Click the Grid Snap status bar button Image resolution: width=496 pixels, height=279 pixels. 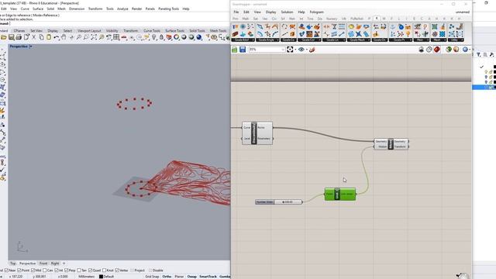pos(152,277)
